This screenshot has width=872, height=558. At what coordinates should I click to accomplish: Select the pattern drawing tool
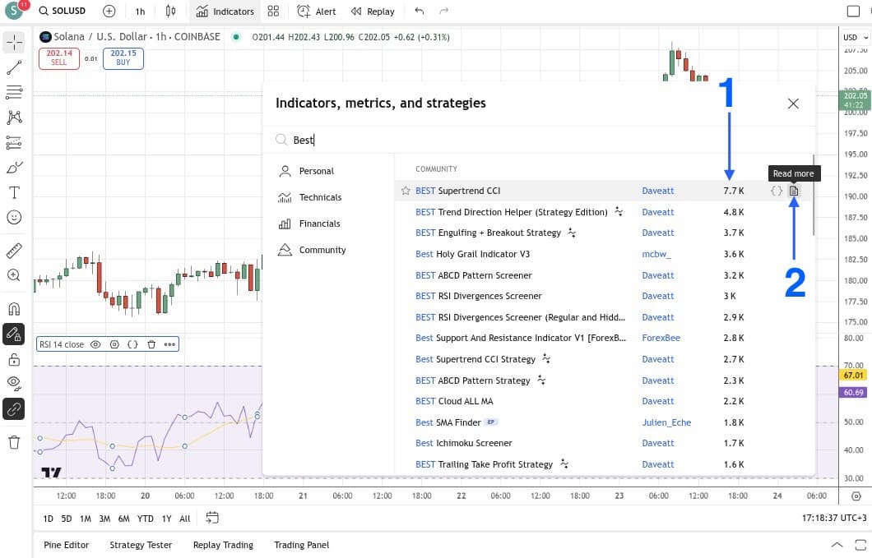click(14, 117)
